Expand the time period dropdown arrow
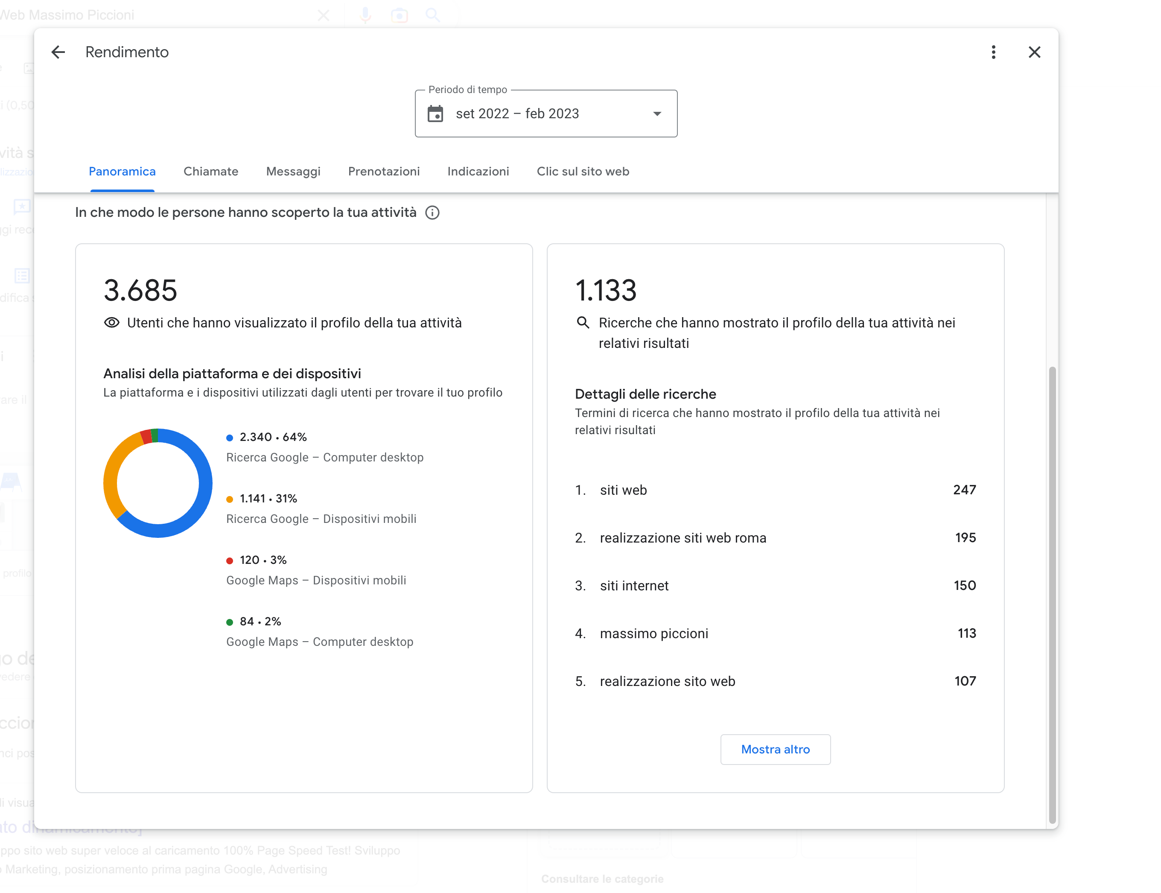Screen dimensions: 1161x893 click(657, 114)
